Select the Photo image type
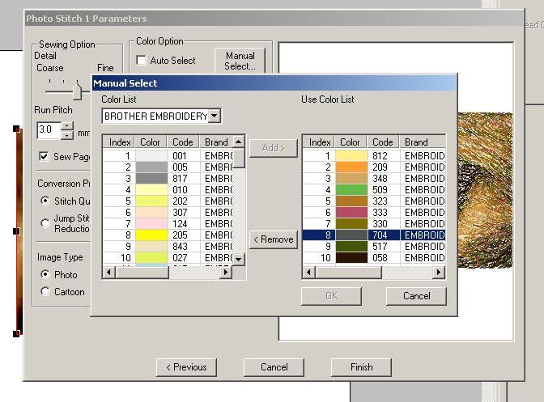The image size is (544, 402). (x=45, y=275)
